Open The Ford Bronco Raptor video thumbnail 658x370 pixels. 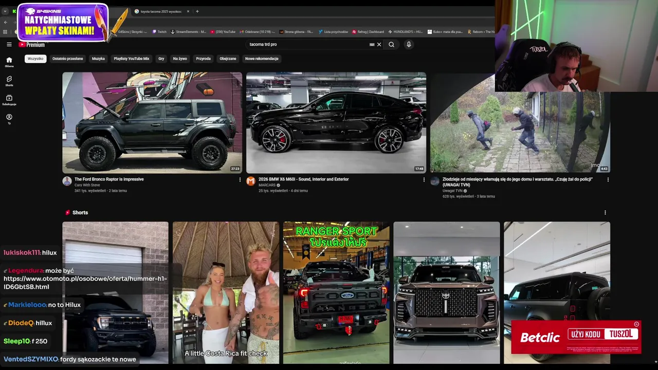click(x=152, y=122)
